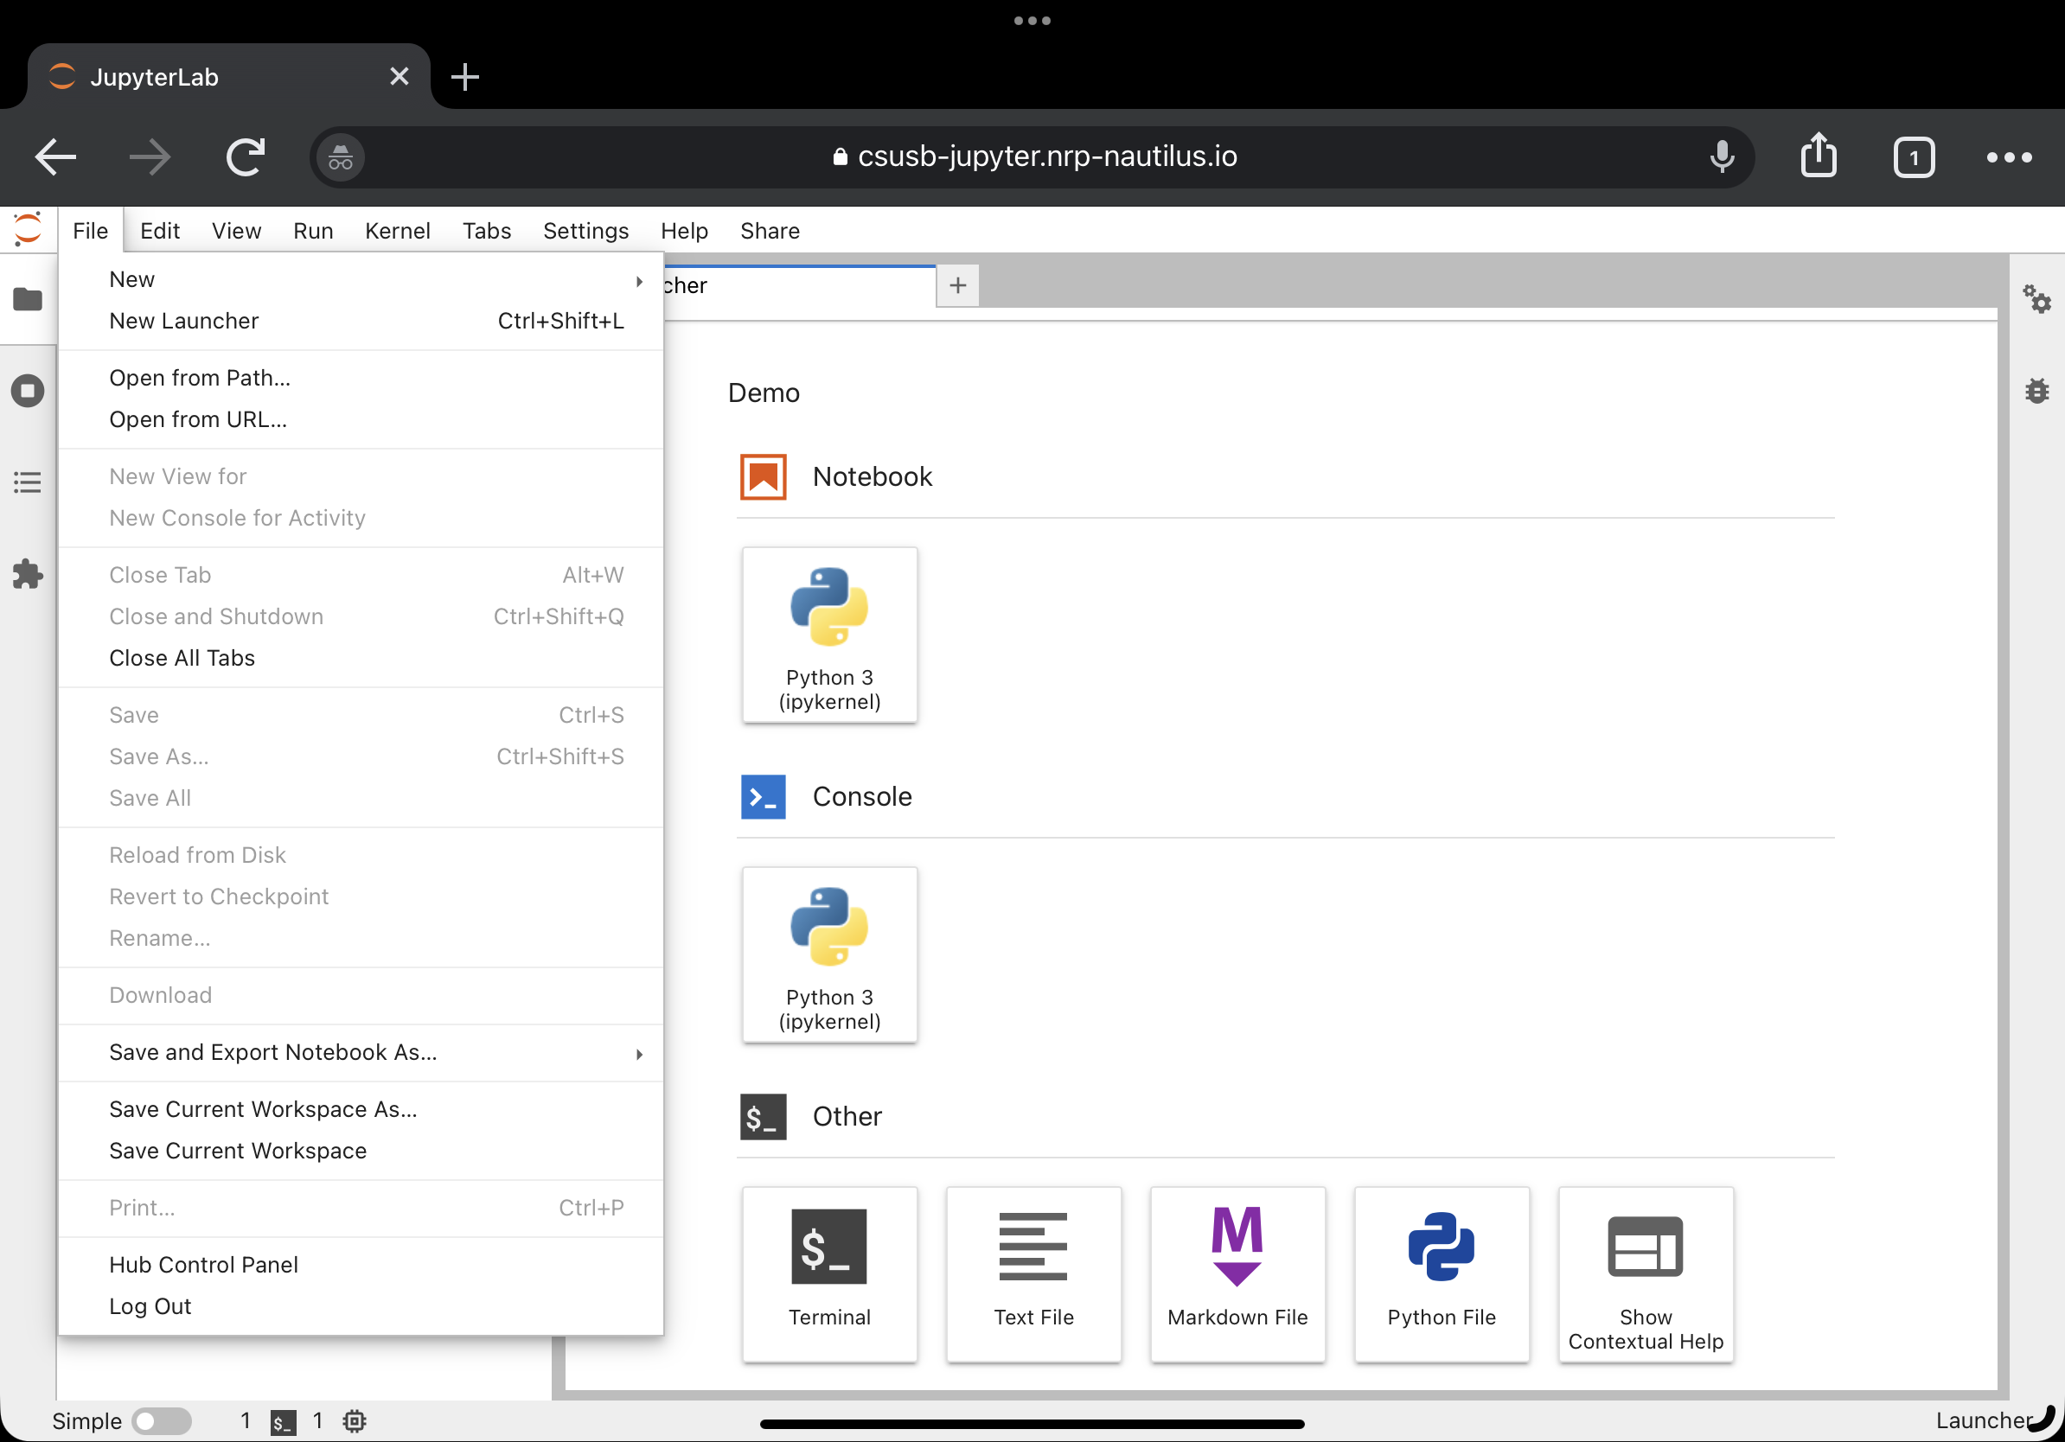Open the file browser folder icon in sidebar
2065x1442 pixels.
tap(28, 298)
